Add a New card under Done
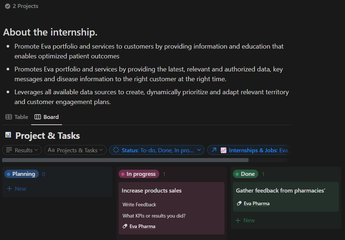The image size is (345, 240). tap(245, 220)
